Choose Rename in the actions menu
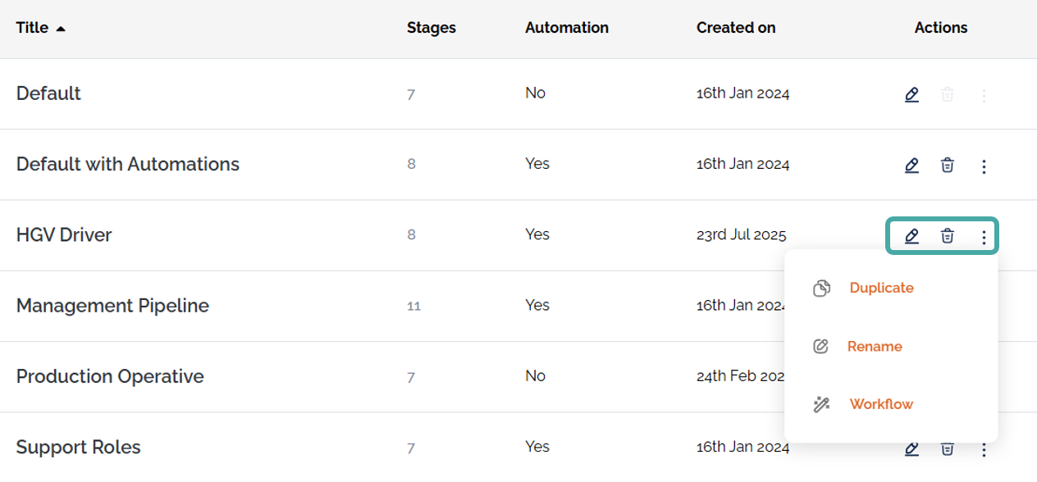The image size is (1037, 482). pos(875,347)
